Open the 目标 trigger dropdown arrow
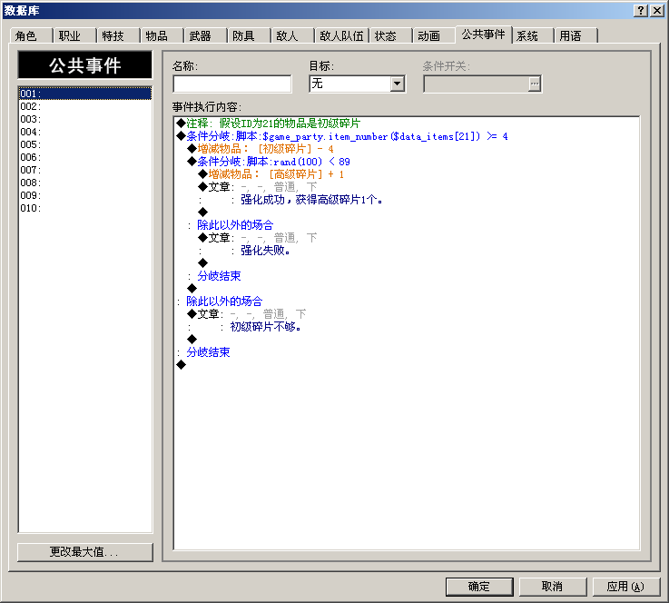 (398, 84)
